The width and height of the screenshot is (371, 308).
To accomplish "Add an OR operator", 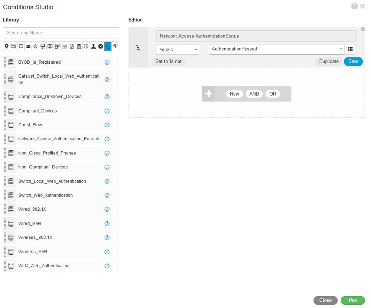I will coord(273,94).
